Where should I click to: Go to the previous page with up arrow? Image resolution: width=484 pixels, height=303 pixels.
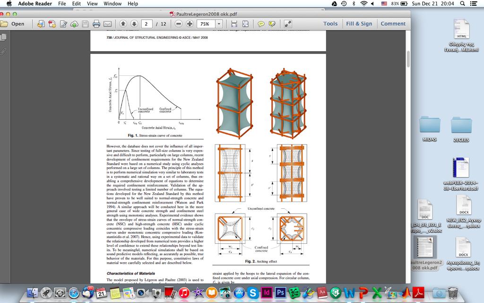pos(123,24)
